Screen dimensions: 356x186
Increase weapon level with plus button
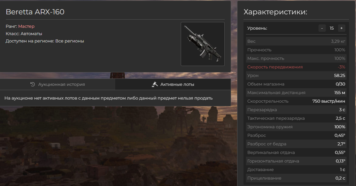[x=341, y=28]
